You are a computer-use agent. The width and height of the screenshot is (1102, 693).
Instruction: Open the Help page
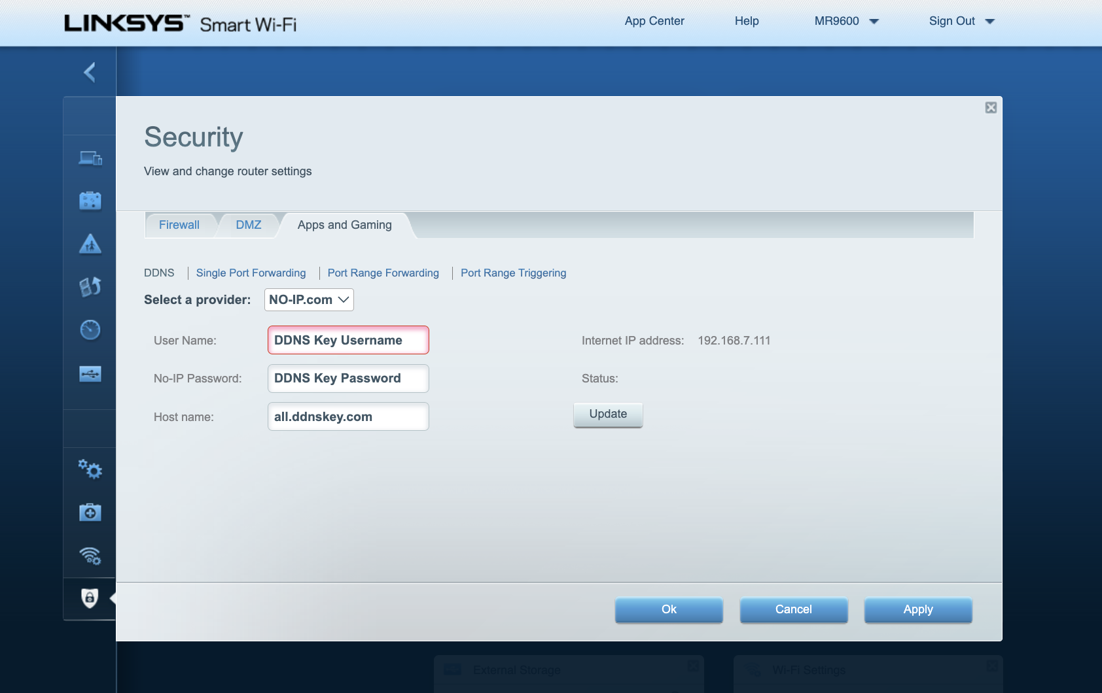[746, 21]
